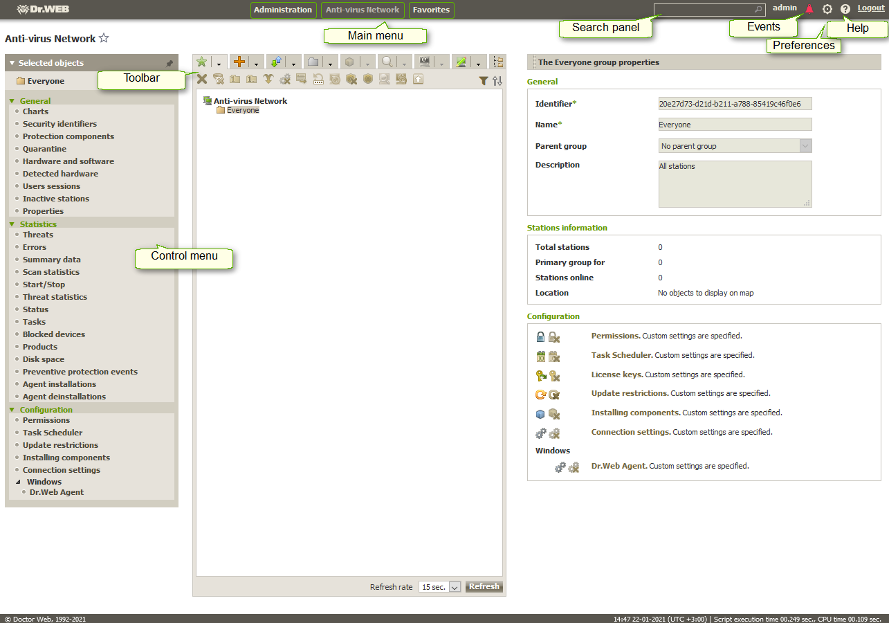The width and height of the screenshot is (889, 623).
Task: Collapse the General section in control menu
Action: [12, 101]
